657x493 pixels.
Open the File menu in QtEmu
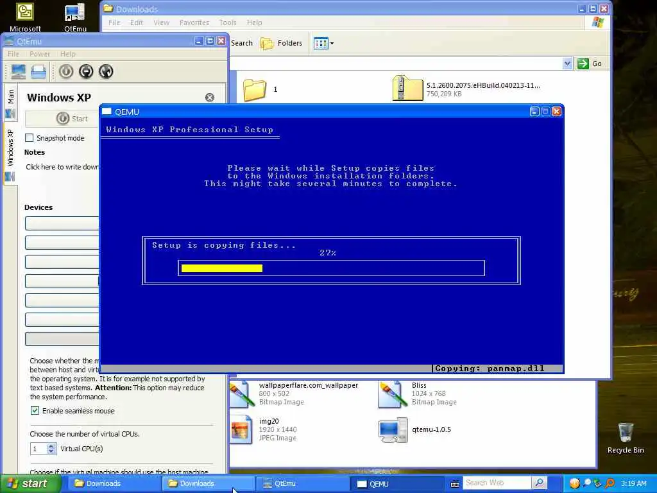(x=13, y=54)
